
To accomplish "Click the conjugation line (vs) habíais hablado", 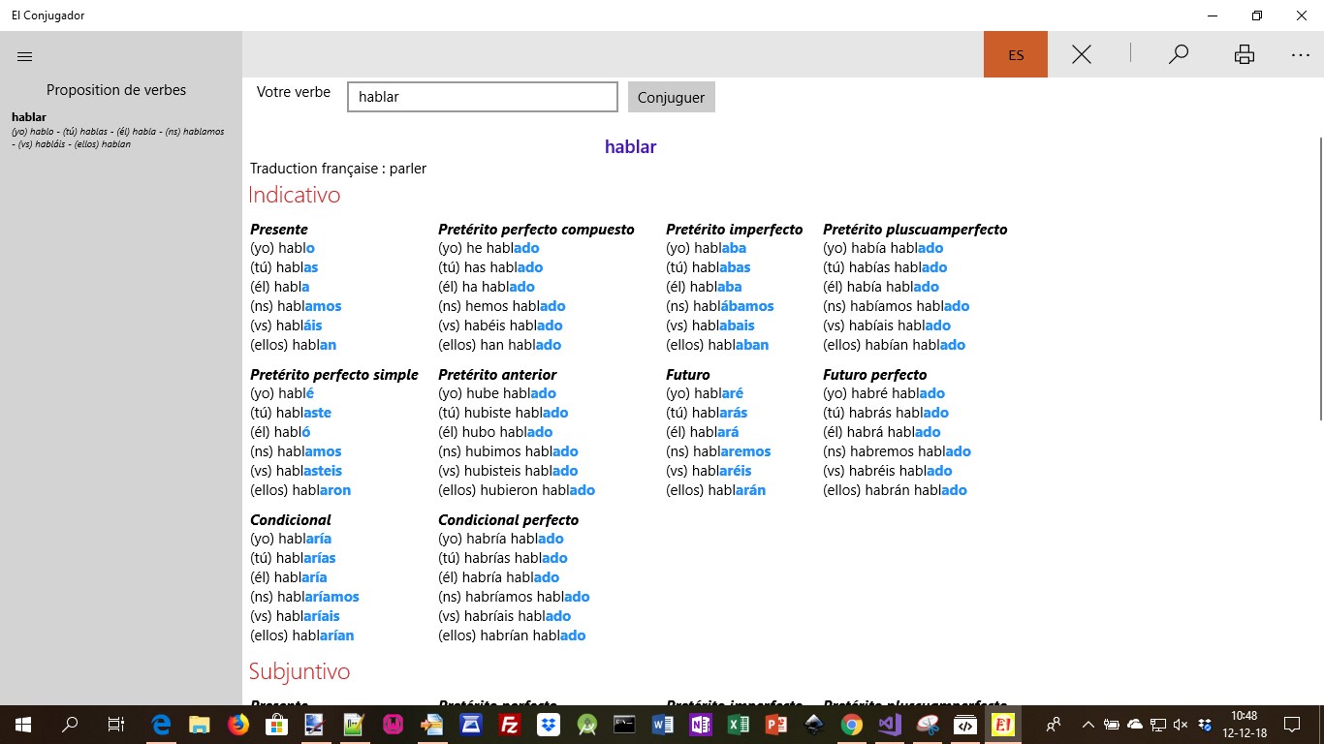I will coord(887,325).
